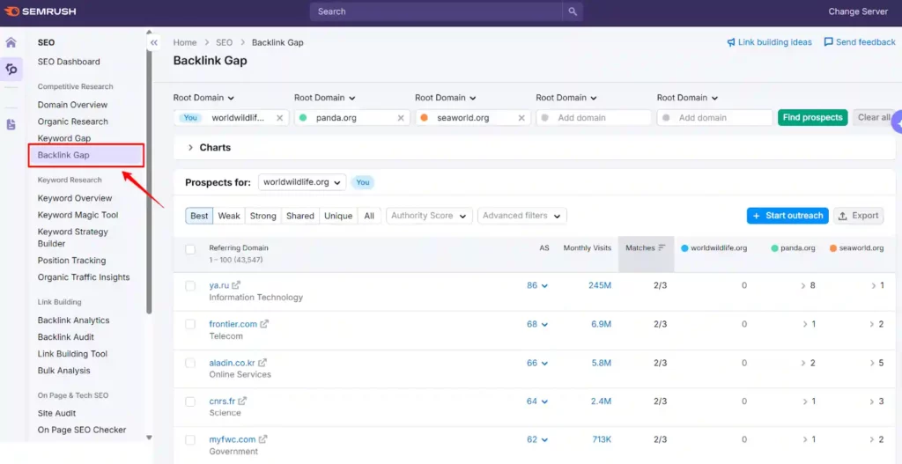
Task: Open Prospects for worldwildlife.org dropdown
Action: (x=301, y=182)
